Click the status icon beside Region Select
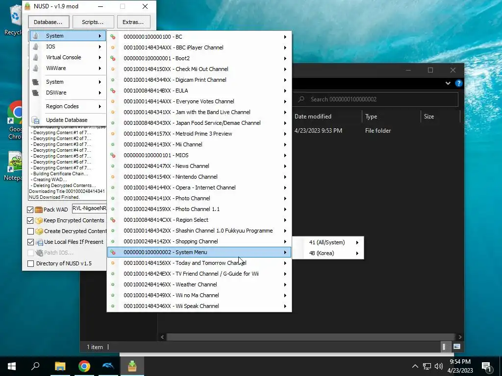 pos(113,220)
